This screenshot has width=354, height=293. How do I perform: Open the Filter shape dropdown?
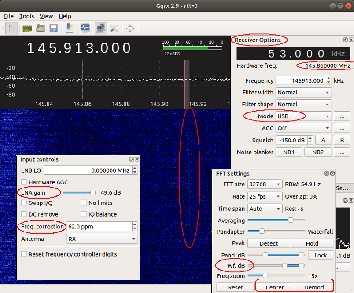pos(303,104)
